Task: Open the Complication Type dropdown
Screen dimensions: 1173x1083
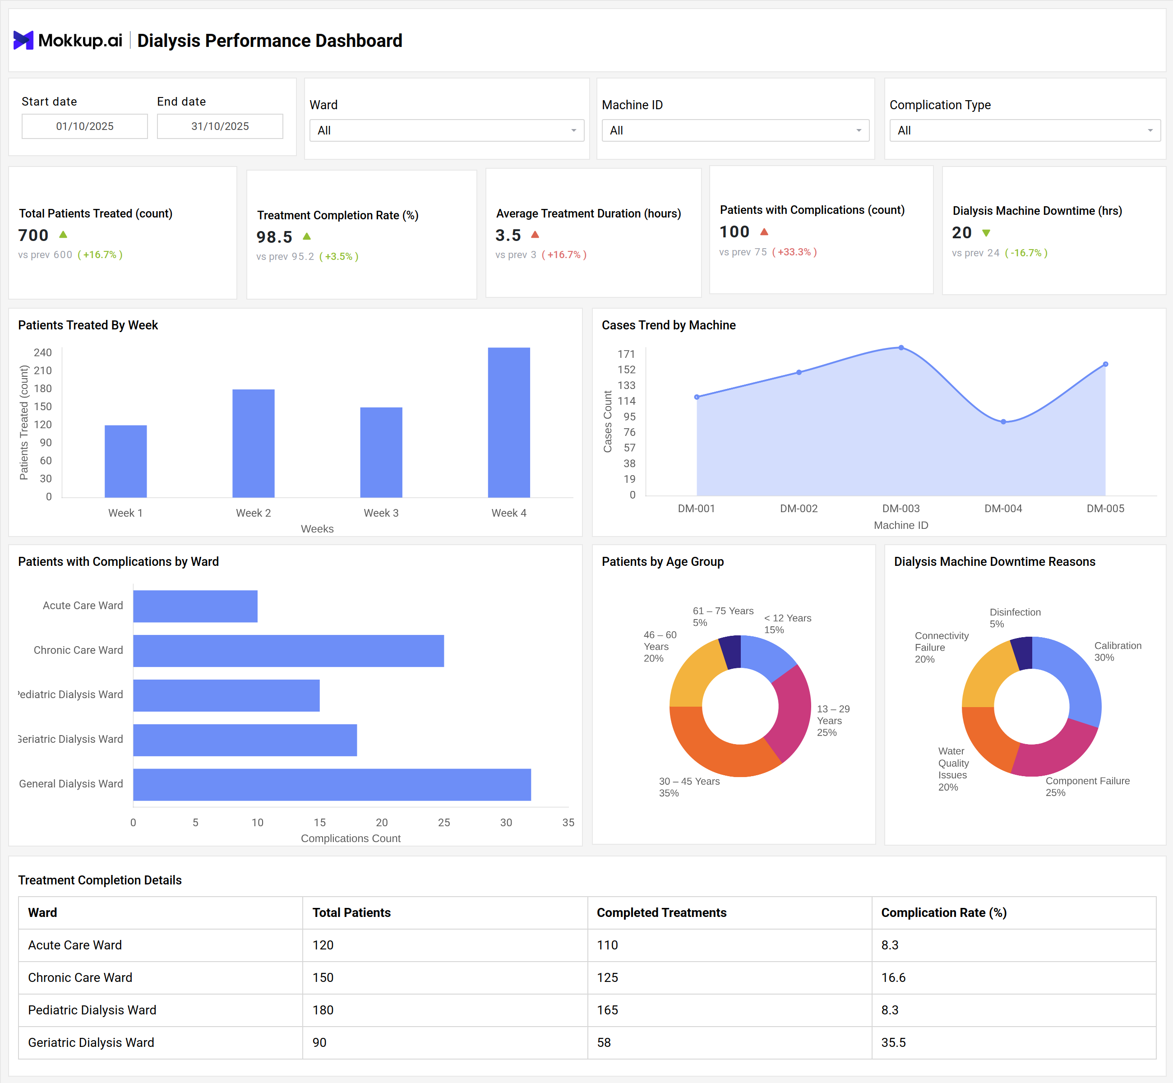Action: click(1025, 130)
